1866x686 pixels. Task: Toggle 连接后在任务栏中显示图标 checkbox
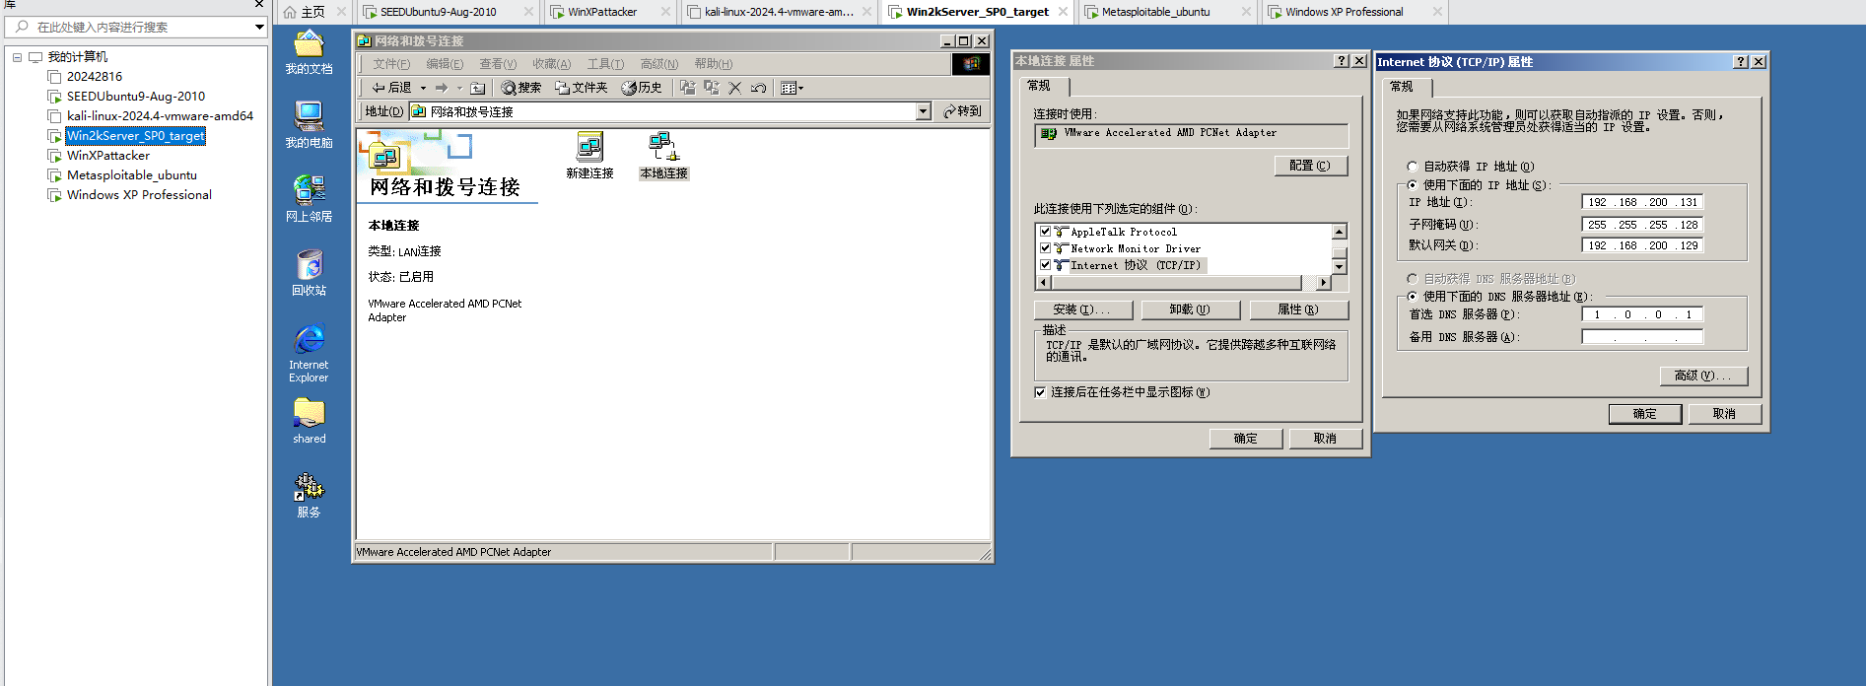point(1040,392)
